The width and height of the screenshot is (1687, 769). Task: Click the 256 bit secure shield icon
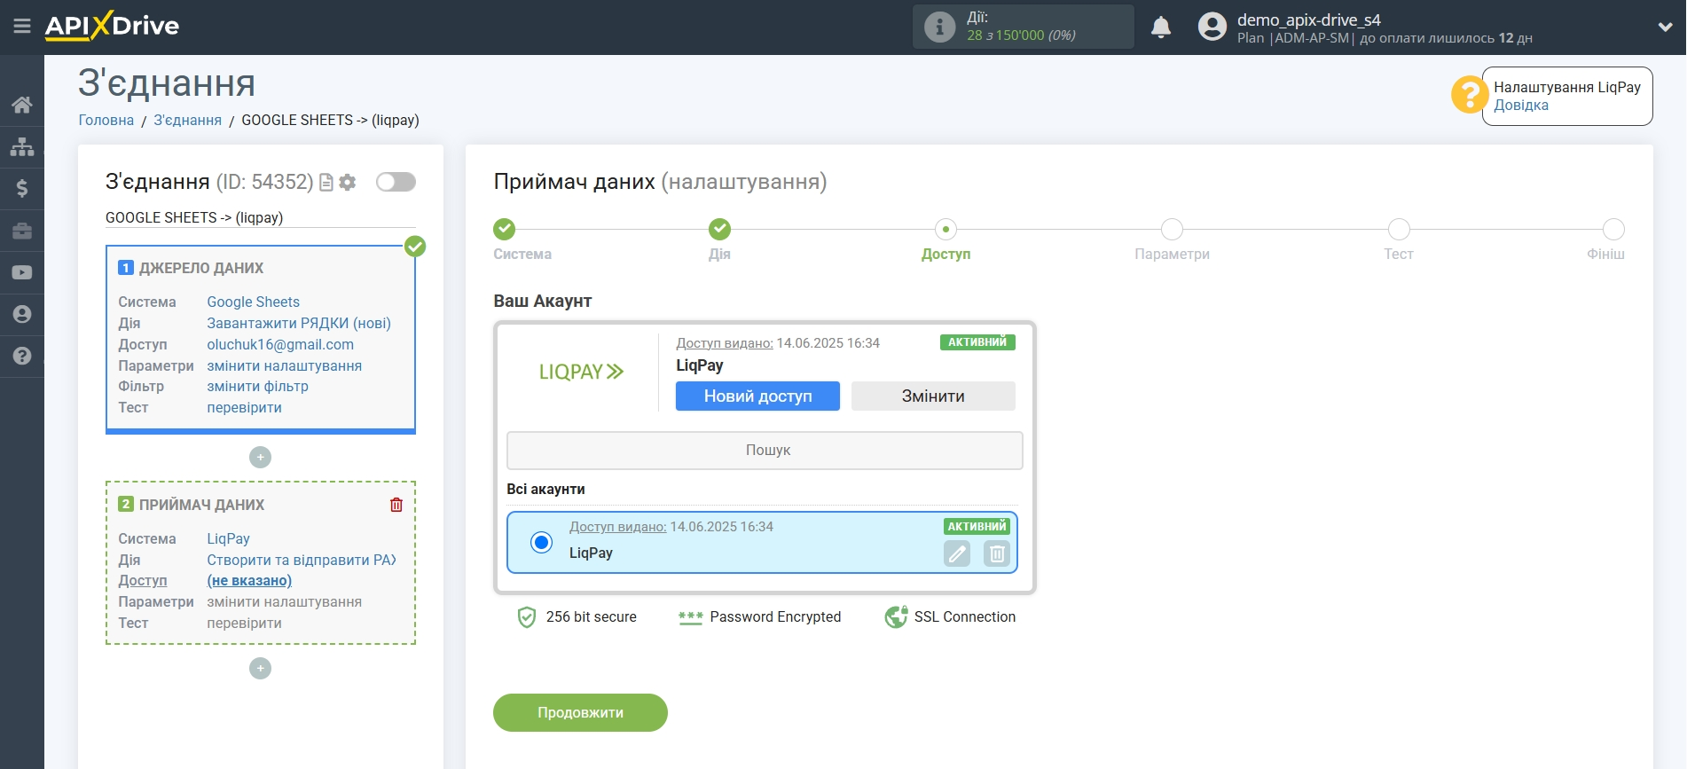[x=527, y=617]
